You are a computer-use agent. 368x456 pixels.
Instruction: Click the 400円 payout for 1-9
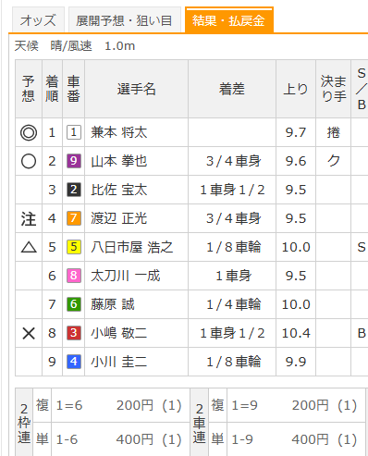click(x=310, y=439)
